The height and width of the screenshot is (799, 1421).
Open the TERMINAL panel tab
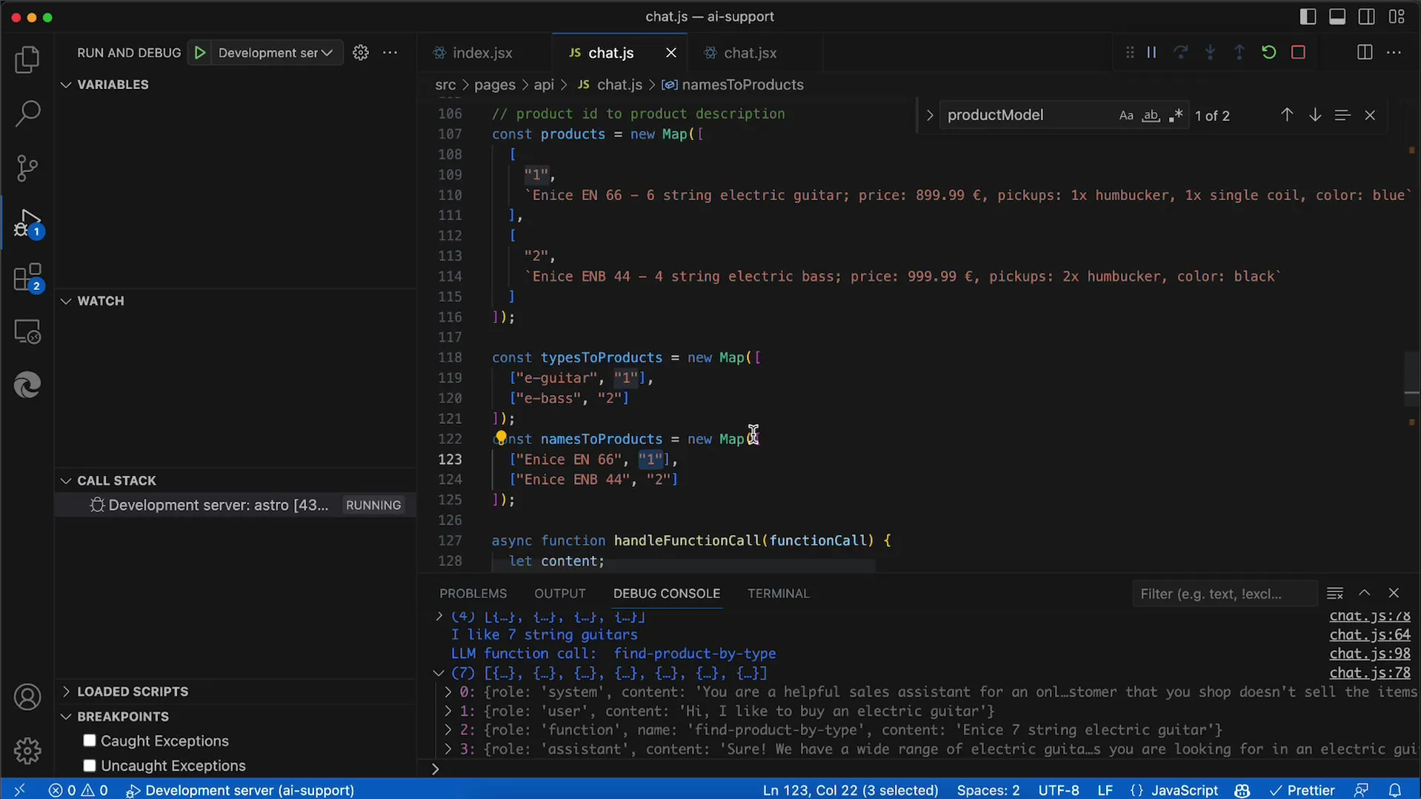click(x=778, y=594)
